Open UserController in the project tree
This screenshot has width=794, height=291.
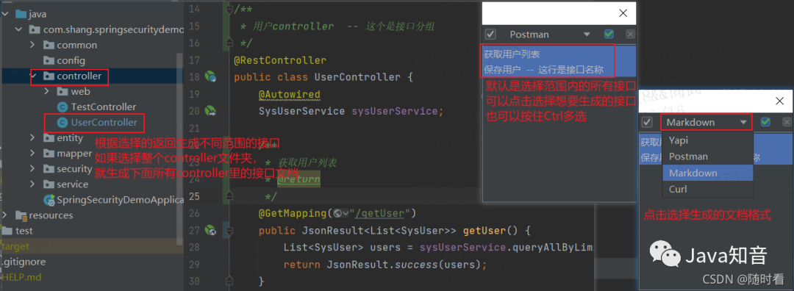(104, 123)
